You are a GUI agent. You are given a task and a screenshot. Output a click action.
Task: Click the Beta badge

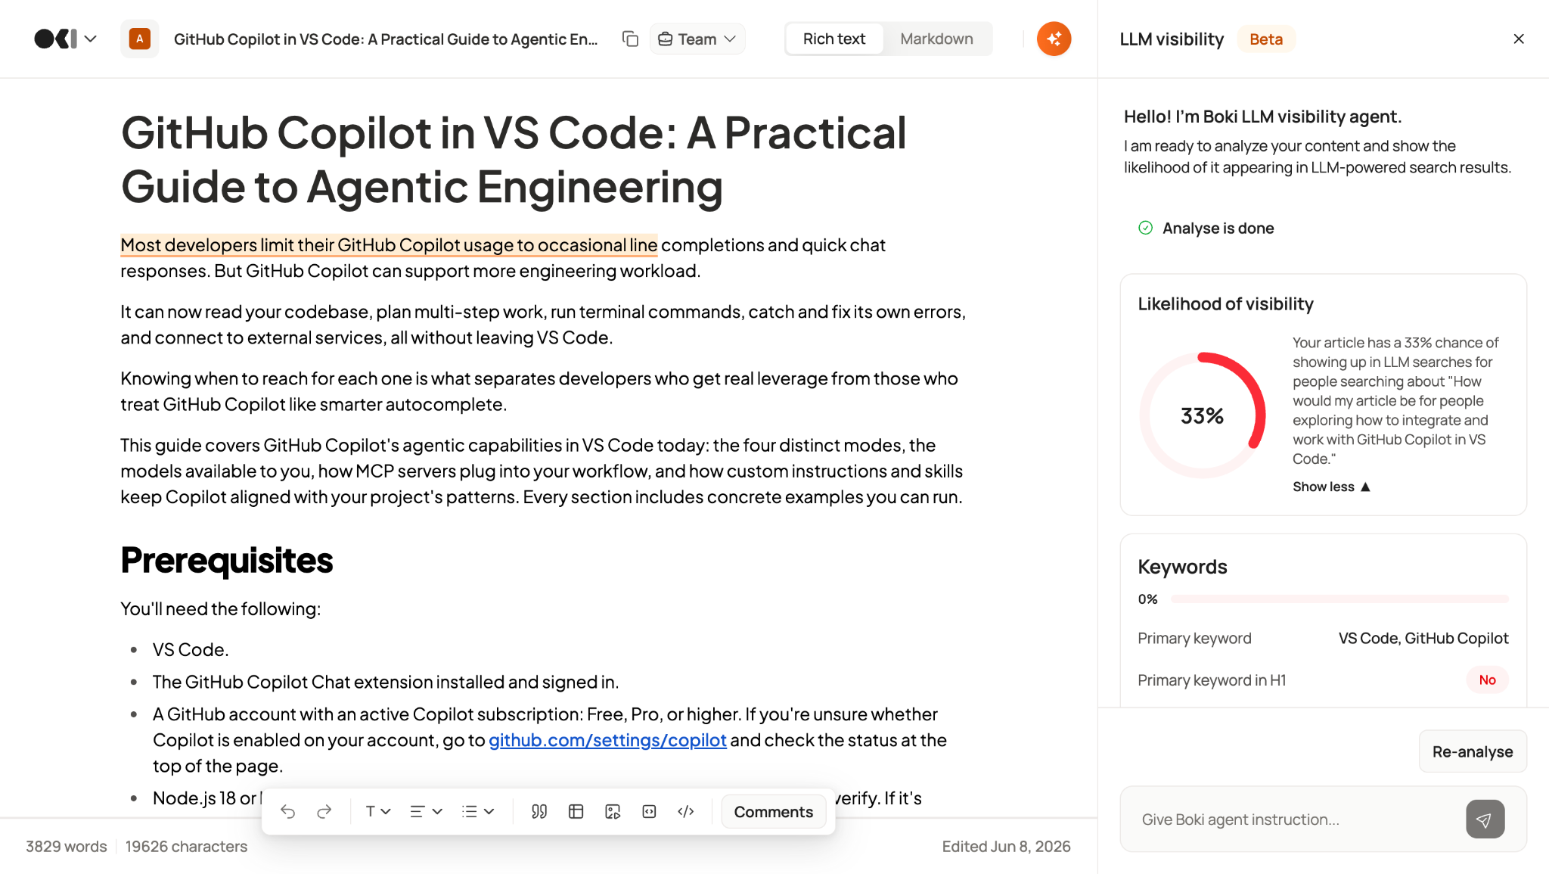pyautogui.click(x=1266, y=39)
